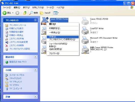The width and height of the screenshot is (135, 102).
Task: Open お気に入り(A) menu
Action: [38, 7]
